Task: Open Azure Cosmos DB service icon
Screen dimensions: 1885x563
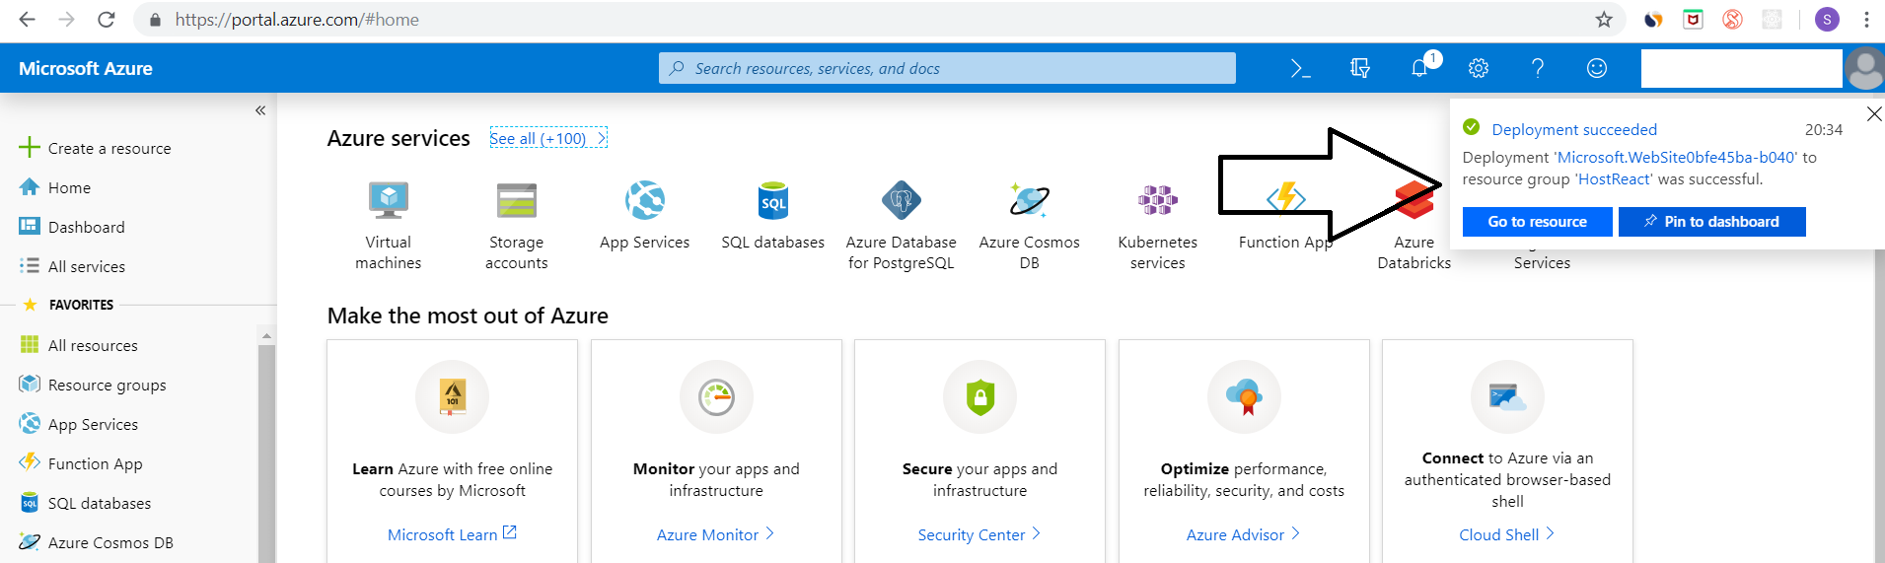Action: (1029, 201)
